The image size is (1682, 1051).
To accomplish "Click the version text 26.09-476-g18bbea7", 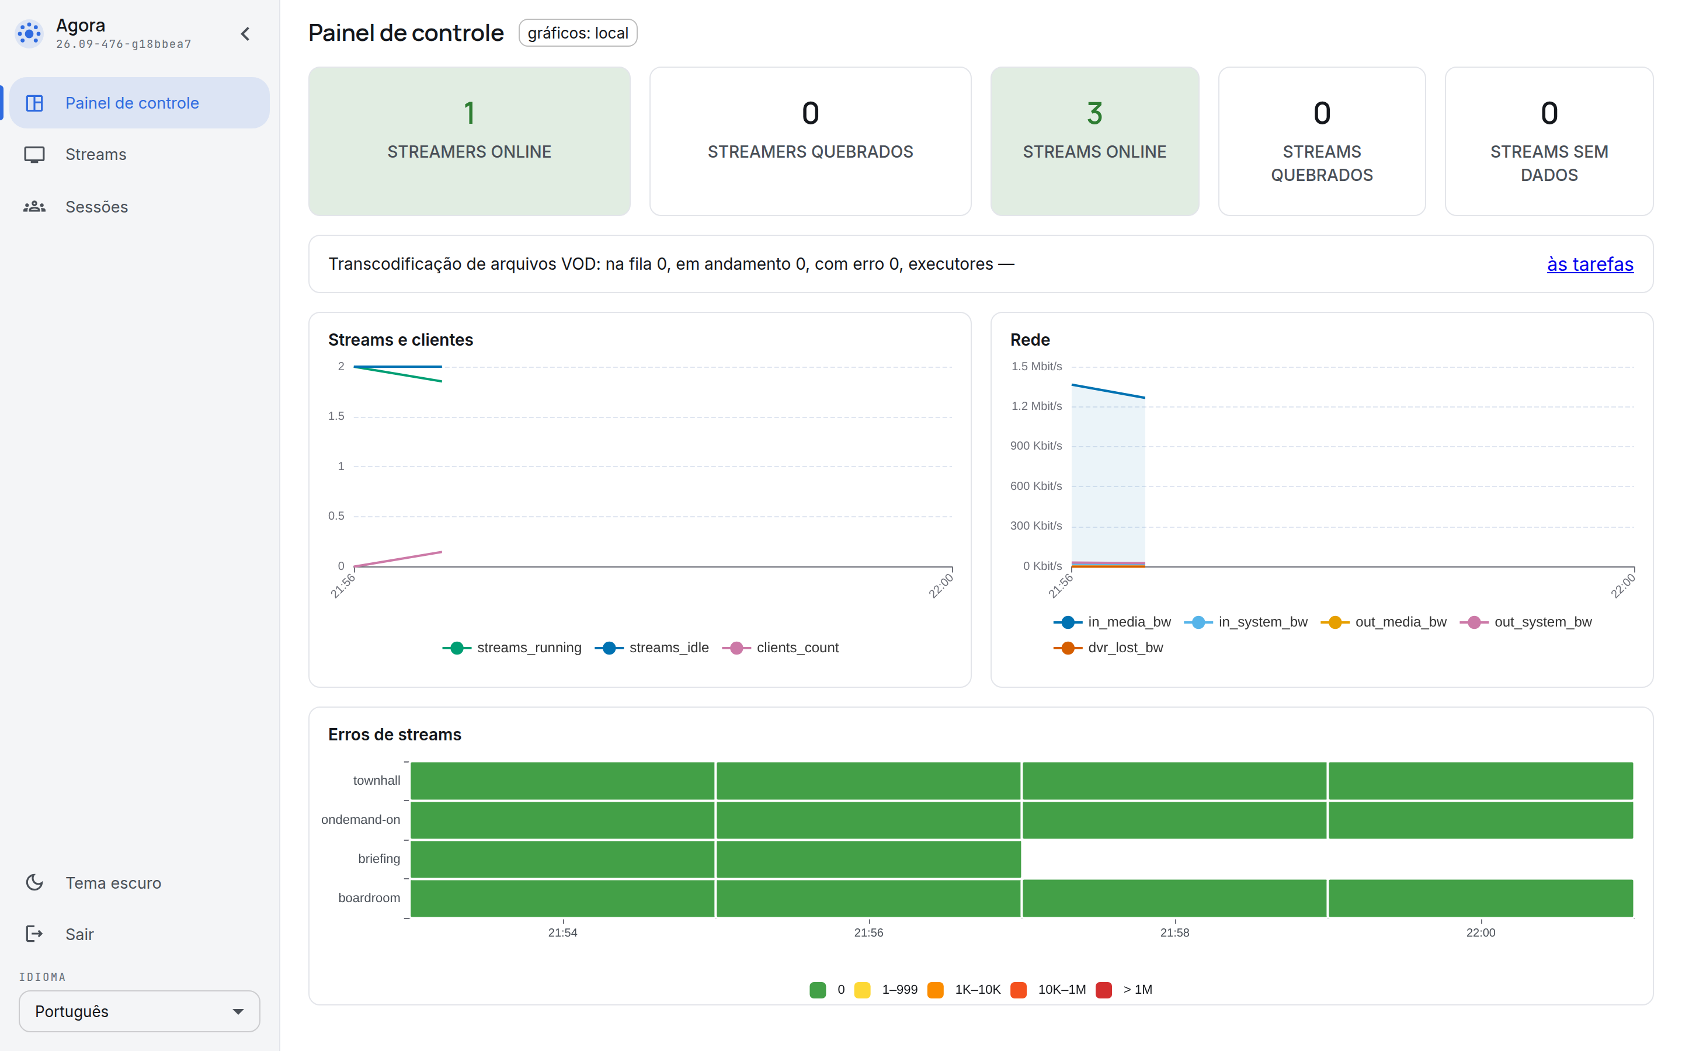I will [x=124, y=44].
